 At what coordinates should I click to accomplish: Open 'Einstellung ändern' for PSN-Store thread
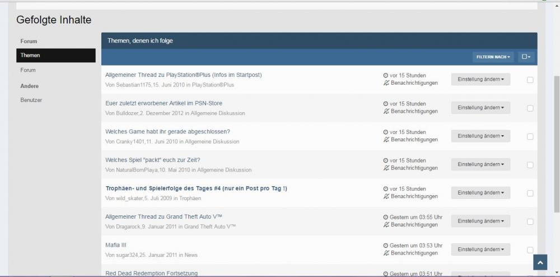point(480,108)
